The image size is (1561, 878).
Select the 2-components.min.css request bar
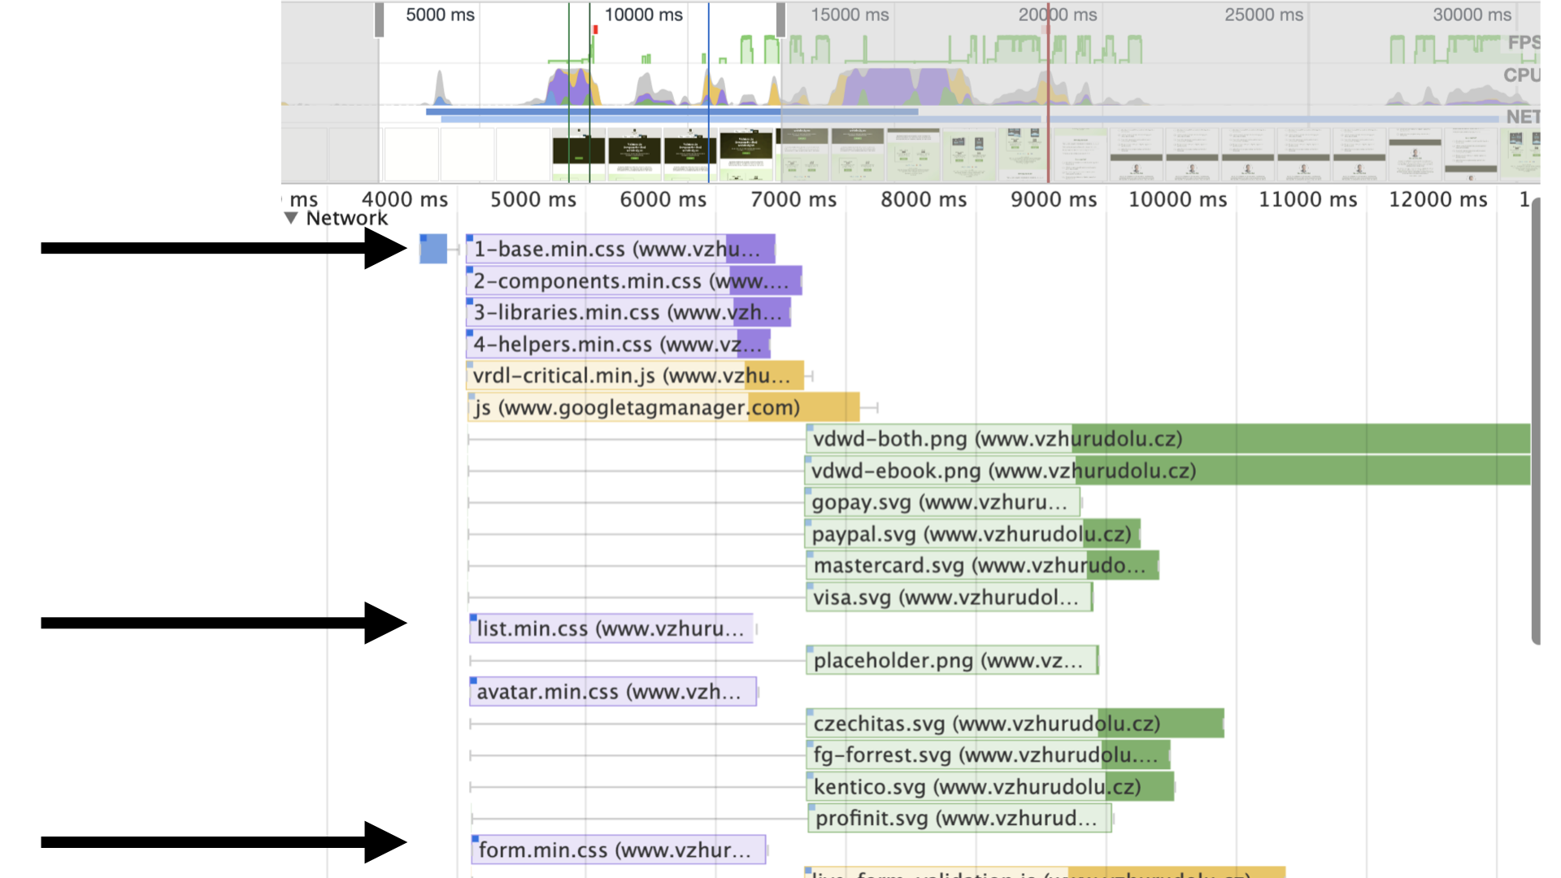click(x=633, y=280)
